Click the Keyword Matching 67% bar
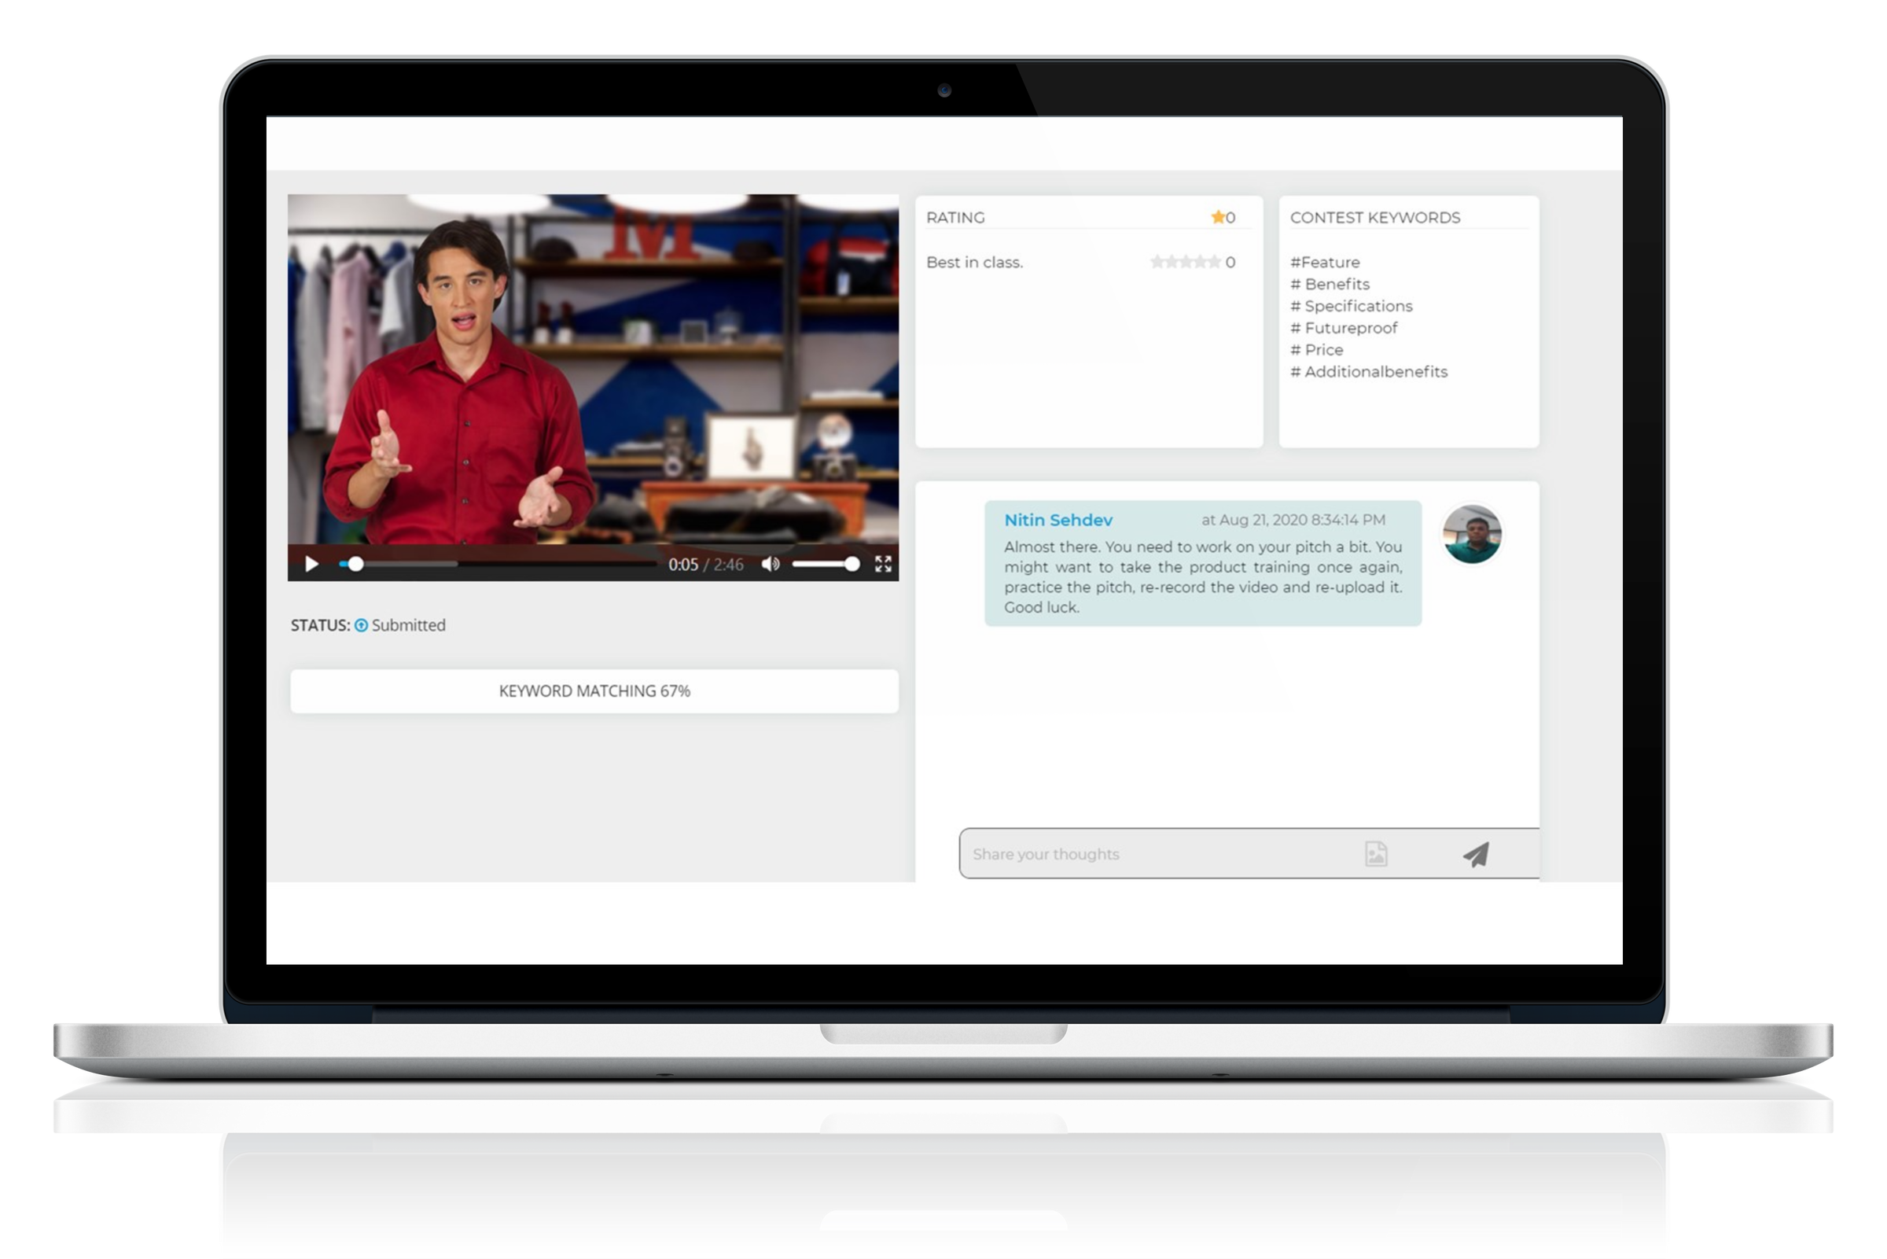 click(594, 691)
